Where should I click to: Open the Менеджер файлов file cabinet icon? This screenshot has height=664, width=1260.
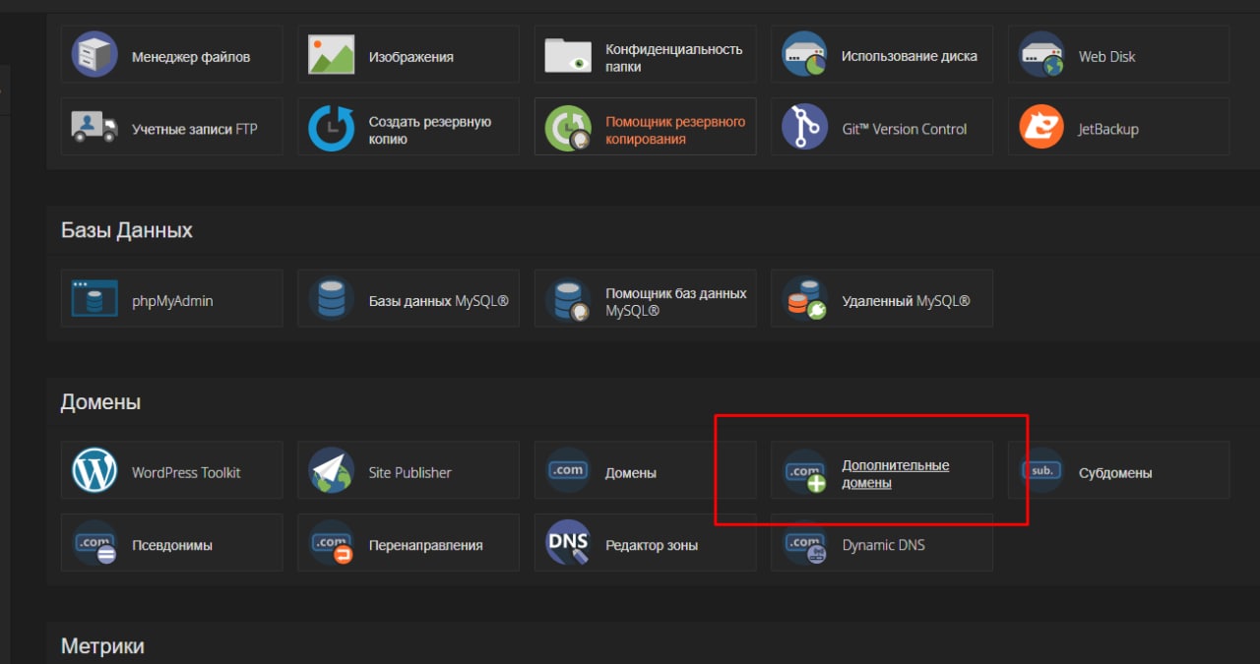94,55
